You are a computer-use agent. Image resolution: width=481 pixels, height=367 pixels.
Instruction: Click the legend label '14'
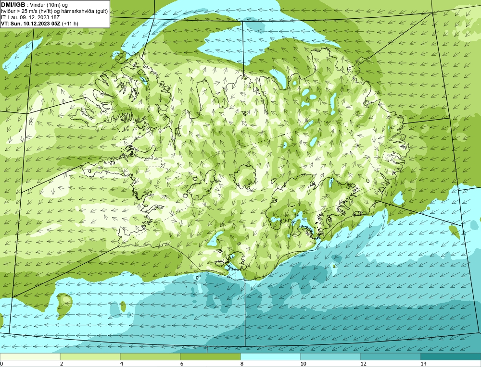click(x=423, y=364)
